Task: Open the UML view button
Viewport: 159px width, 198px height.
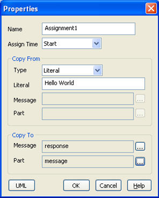Action: (21, 186)
